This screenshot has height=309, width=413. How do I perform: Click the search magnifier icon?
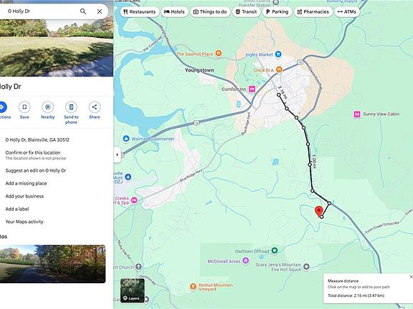(x=83, y=11)
